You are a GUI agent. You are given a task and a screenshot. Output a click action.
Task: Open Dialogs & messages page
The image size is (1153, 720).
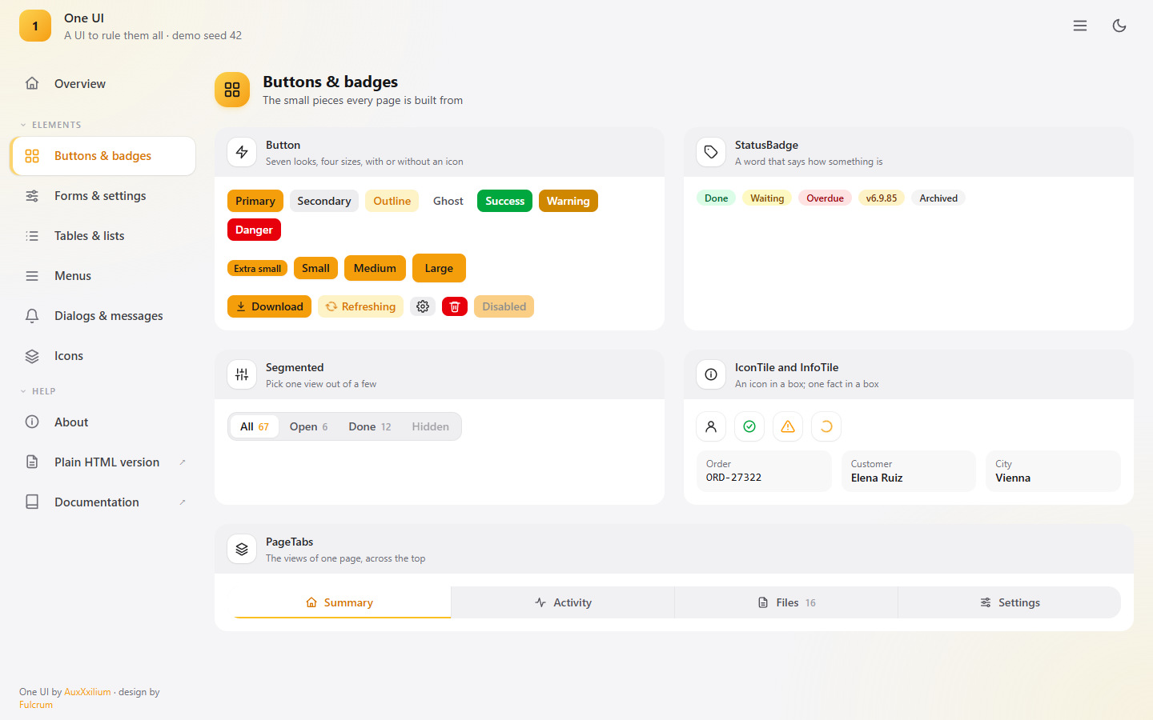click(x=102, y=316)
